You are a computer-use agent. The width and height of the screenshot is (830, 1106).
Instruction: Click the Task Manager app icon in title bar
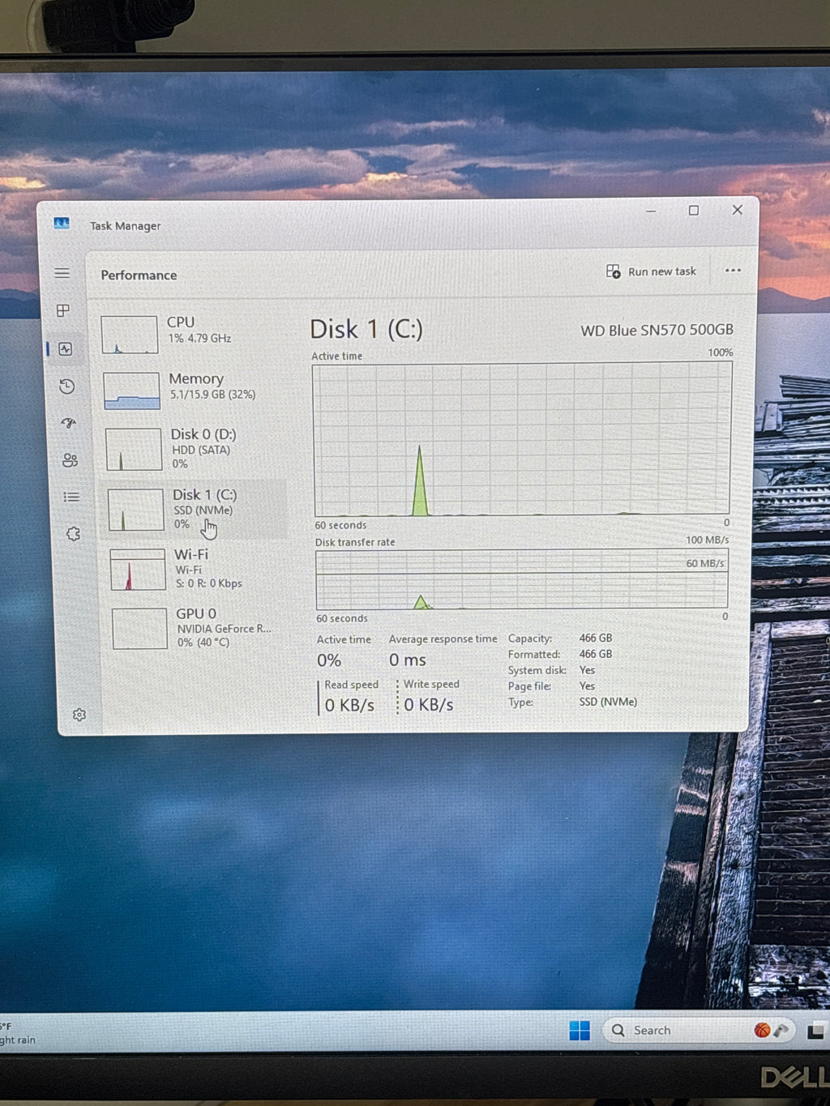point(62,224)
